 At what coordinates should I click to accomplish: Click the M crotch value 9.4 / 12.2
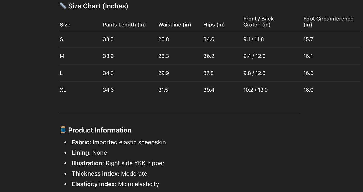point(254,56)
